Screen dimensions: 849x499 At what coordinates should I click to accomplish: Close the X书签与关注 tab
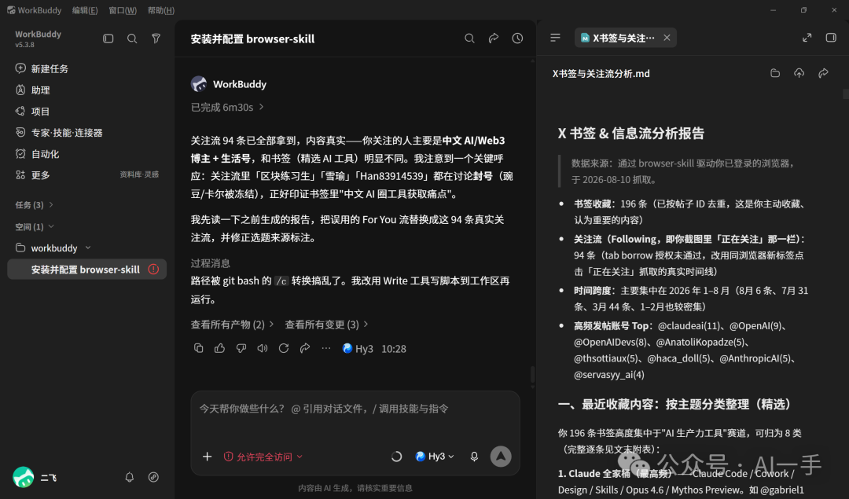click(667, 38)
